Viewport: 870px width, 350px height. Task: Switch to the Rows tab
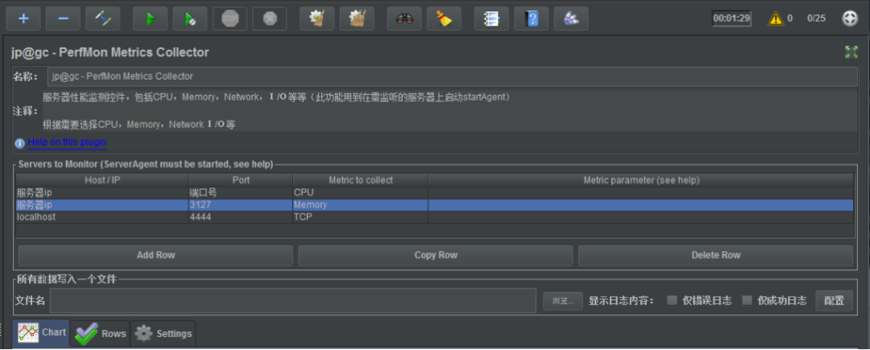coord(100,333)
